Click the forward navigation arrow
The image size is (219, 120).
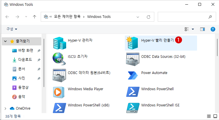(x=17, y=17)
